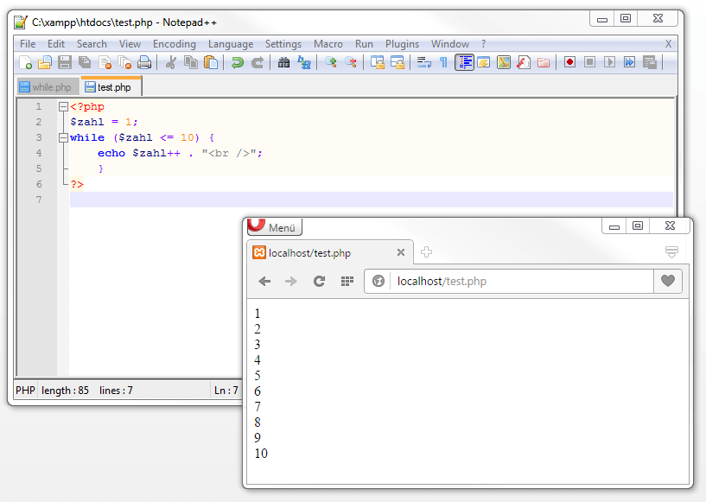Select the test.php editor tab
Image resolution: width=706 pixels, height=502 pixels.
[111, 86]
